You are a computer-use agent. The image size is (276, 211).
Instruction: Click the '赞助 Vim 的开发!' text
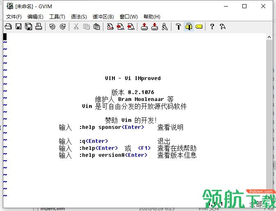pyautogui.click(x=130, y=120)
